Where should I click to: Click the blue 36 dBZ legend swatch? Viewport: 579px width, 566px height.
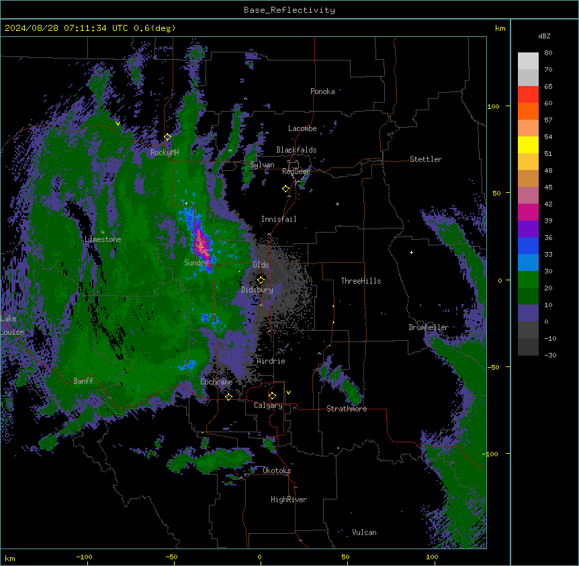click(528, 245)
